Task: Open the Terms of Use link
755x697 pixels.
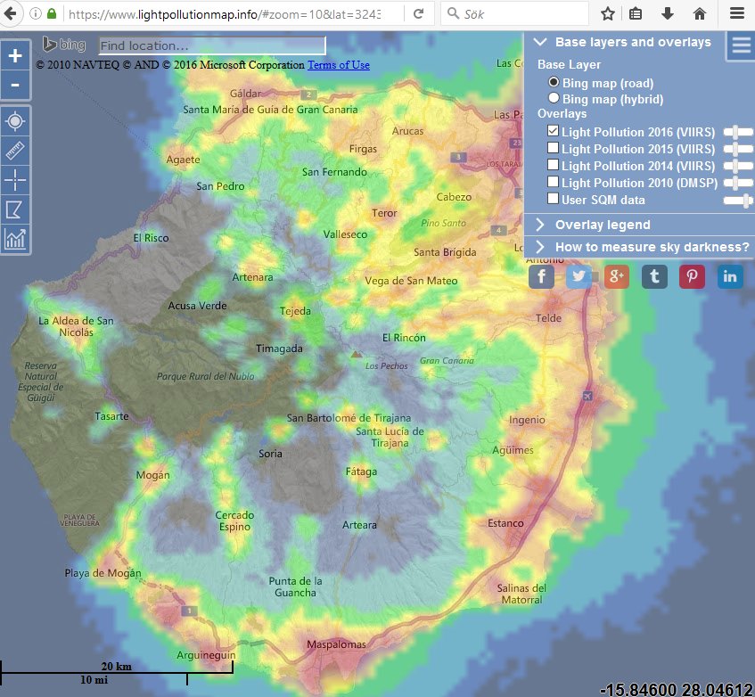Action: [x=339, y=65]
